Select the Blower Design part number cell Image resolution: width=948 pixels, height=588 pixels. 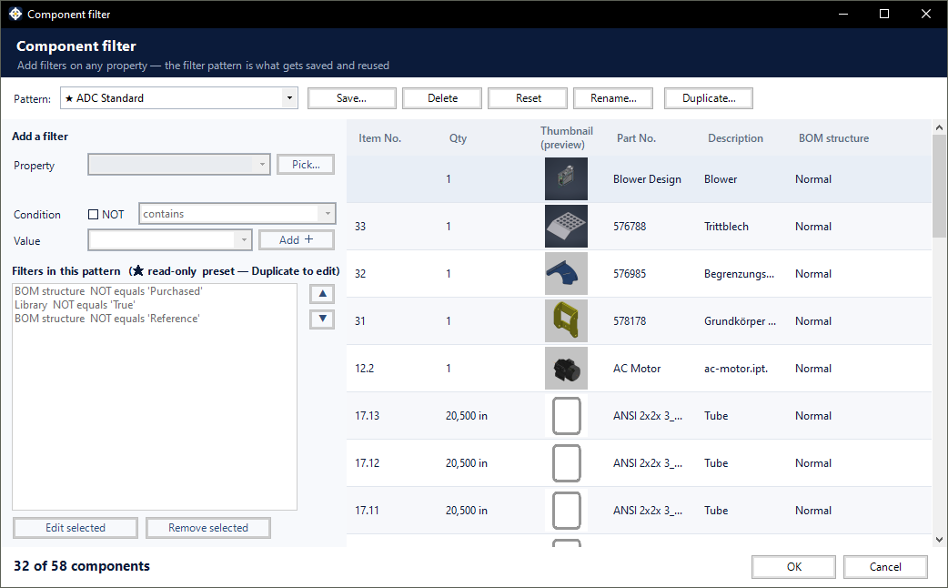click(x=647, y=179)
